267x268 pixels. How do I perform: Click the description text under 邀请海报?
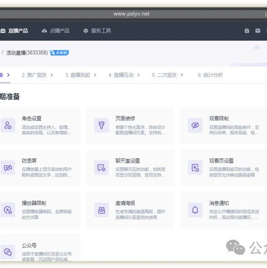point(141,215)
